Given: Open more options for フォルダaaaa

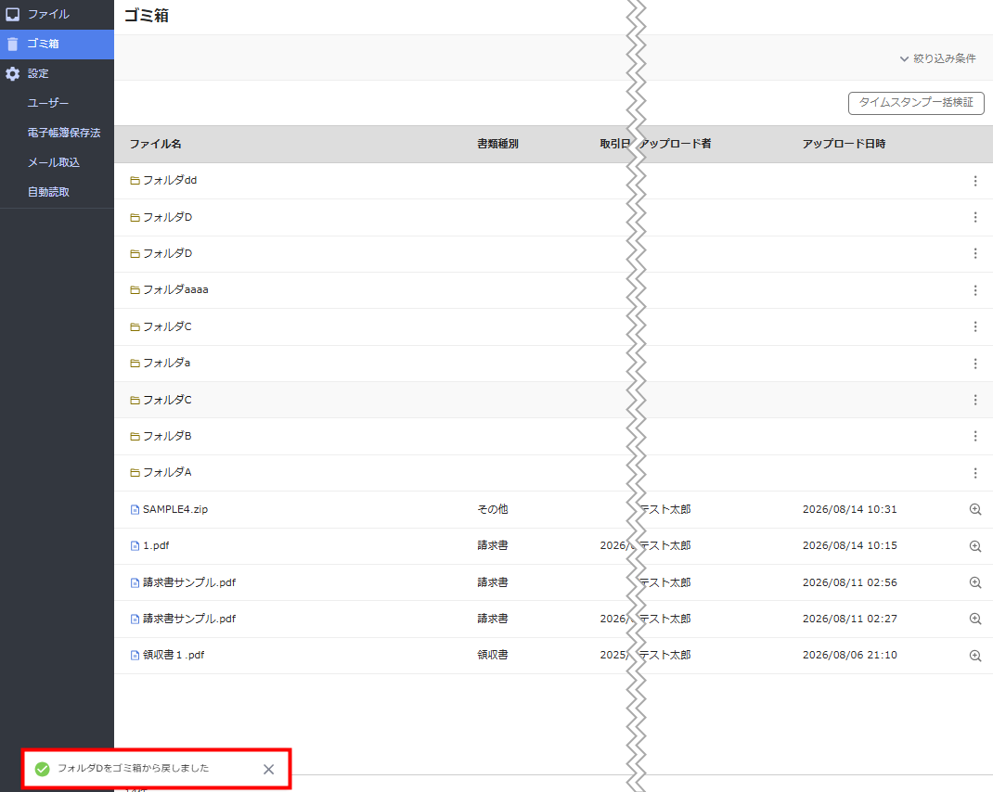Looking at the screenshot, I should [975, 290].
